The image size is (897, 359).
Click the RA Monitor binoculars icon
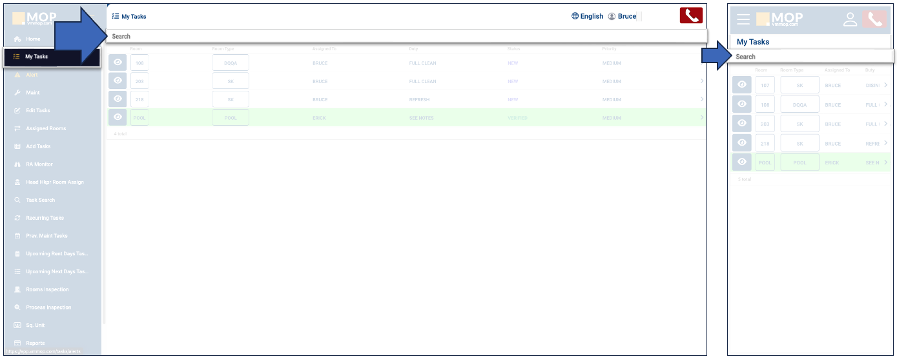tap(17, 164)
